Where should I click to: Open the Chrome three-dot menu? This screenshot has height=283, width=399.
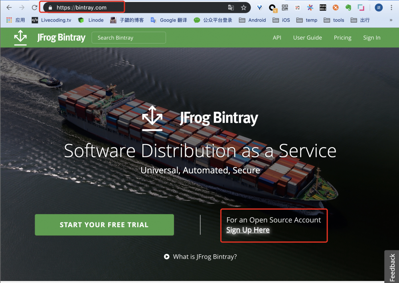[x=391, y=8]
